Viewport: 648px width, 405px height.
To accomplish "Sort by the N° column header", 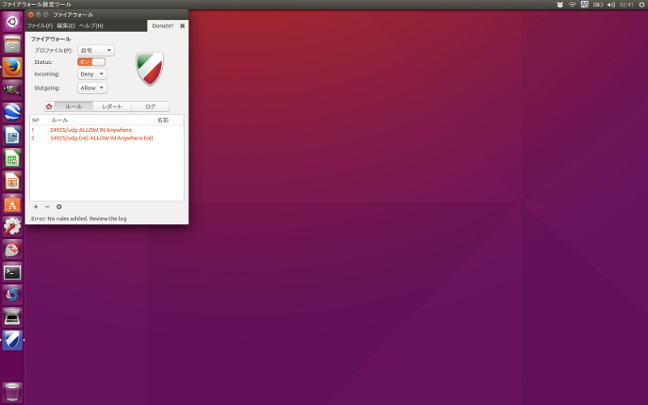I will coord(39,120).
